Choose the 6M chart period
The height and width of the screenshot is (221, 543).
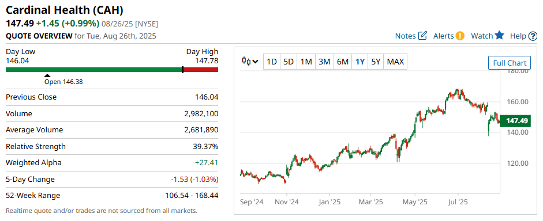[x=343, y=62]
